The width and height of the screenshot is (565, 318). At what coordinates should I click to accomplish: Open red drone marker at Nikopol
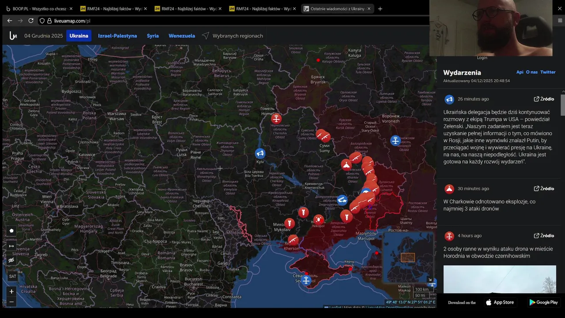tap(318, 220)
